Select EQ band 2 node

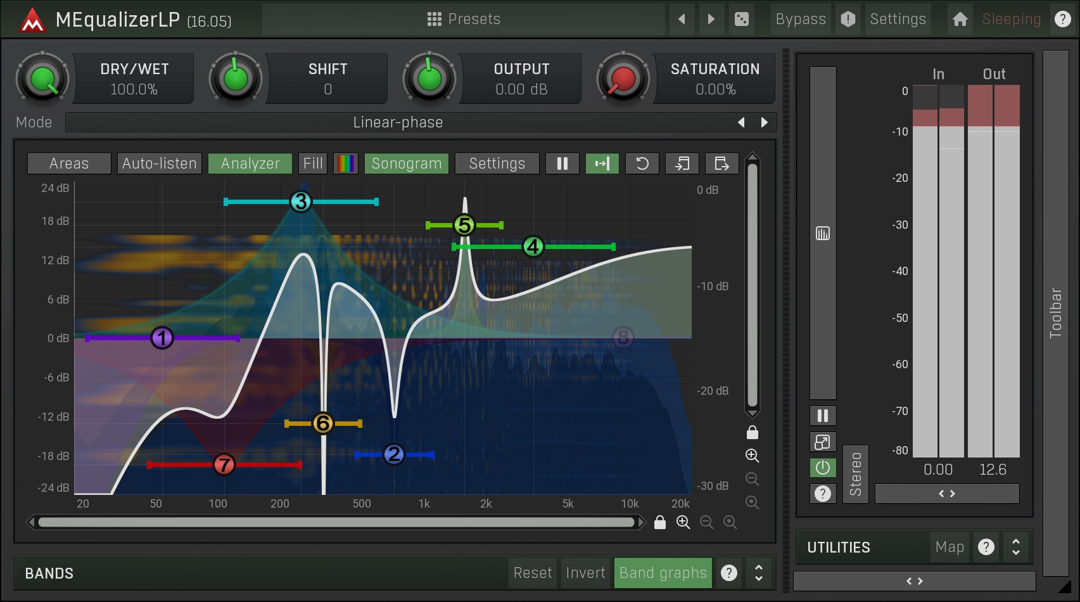coord(394,454)
